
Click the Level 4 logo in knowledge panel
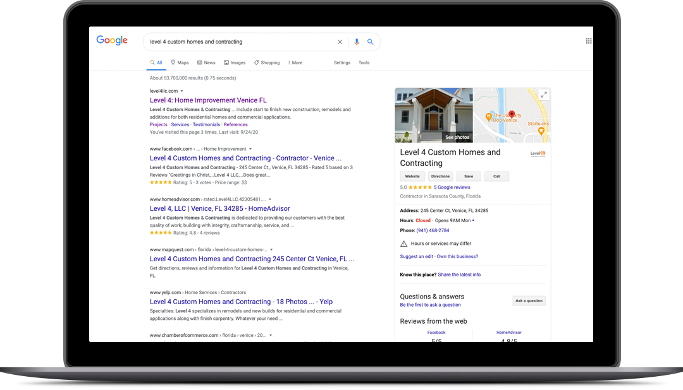538,153
